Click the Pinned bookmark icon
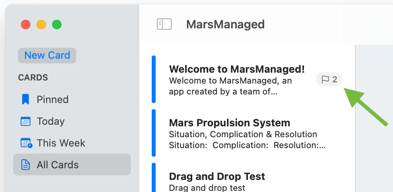Image resolution: width=393 pixels, height=192 pixels. coord(25,99)
